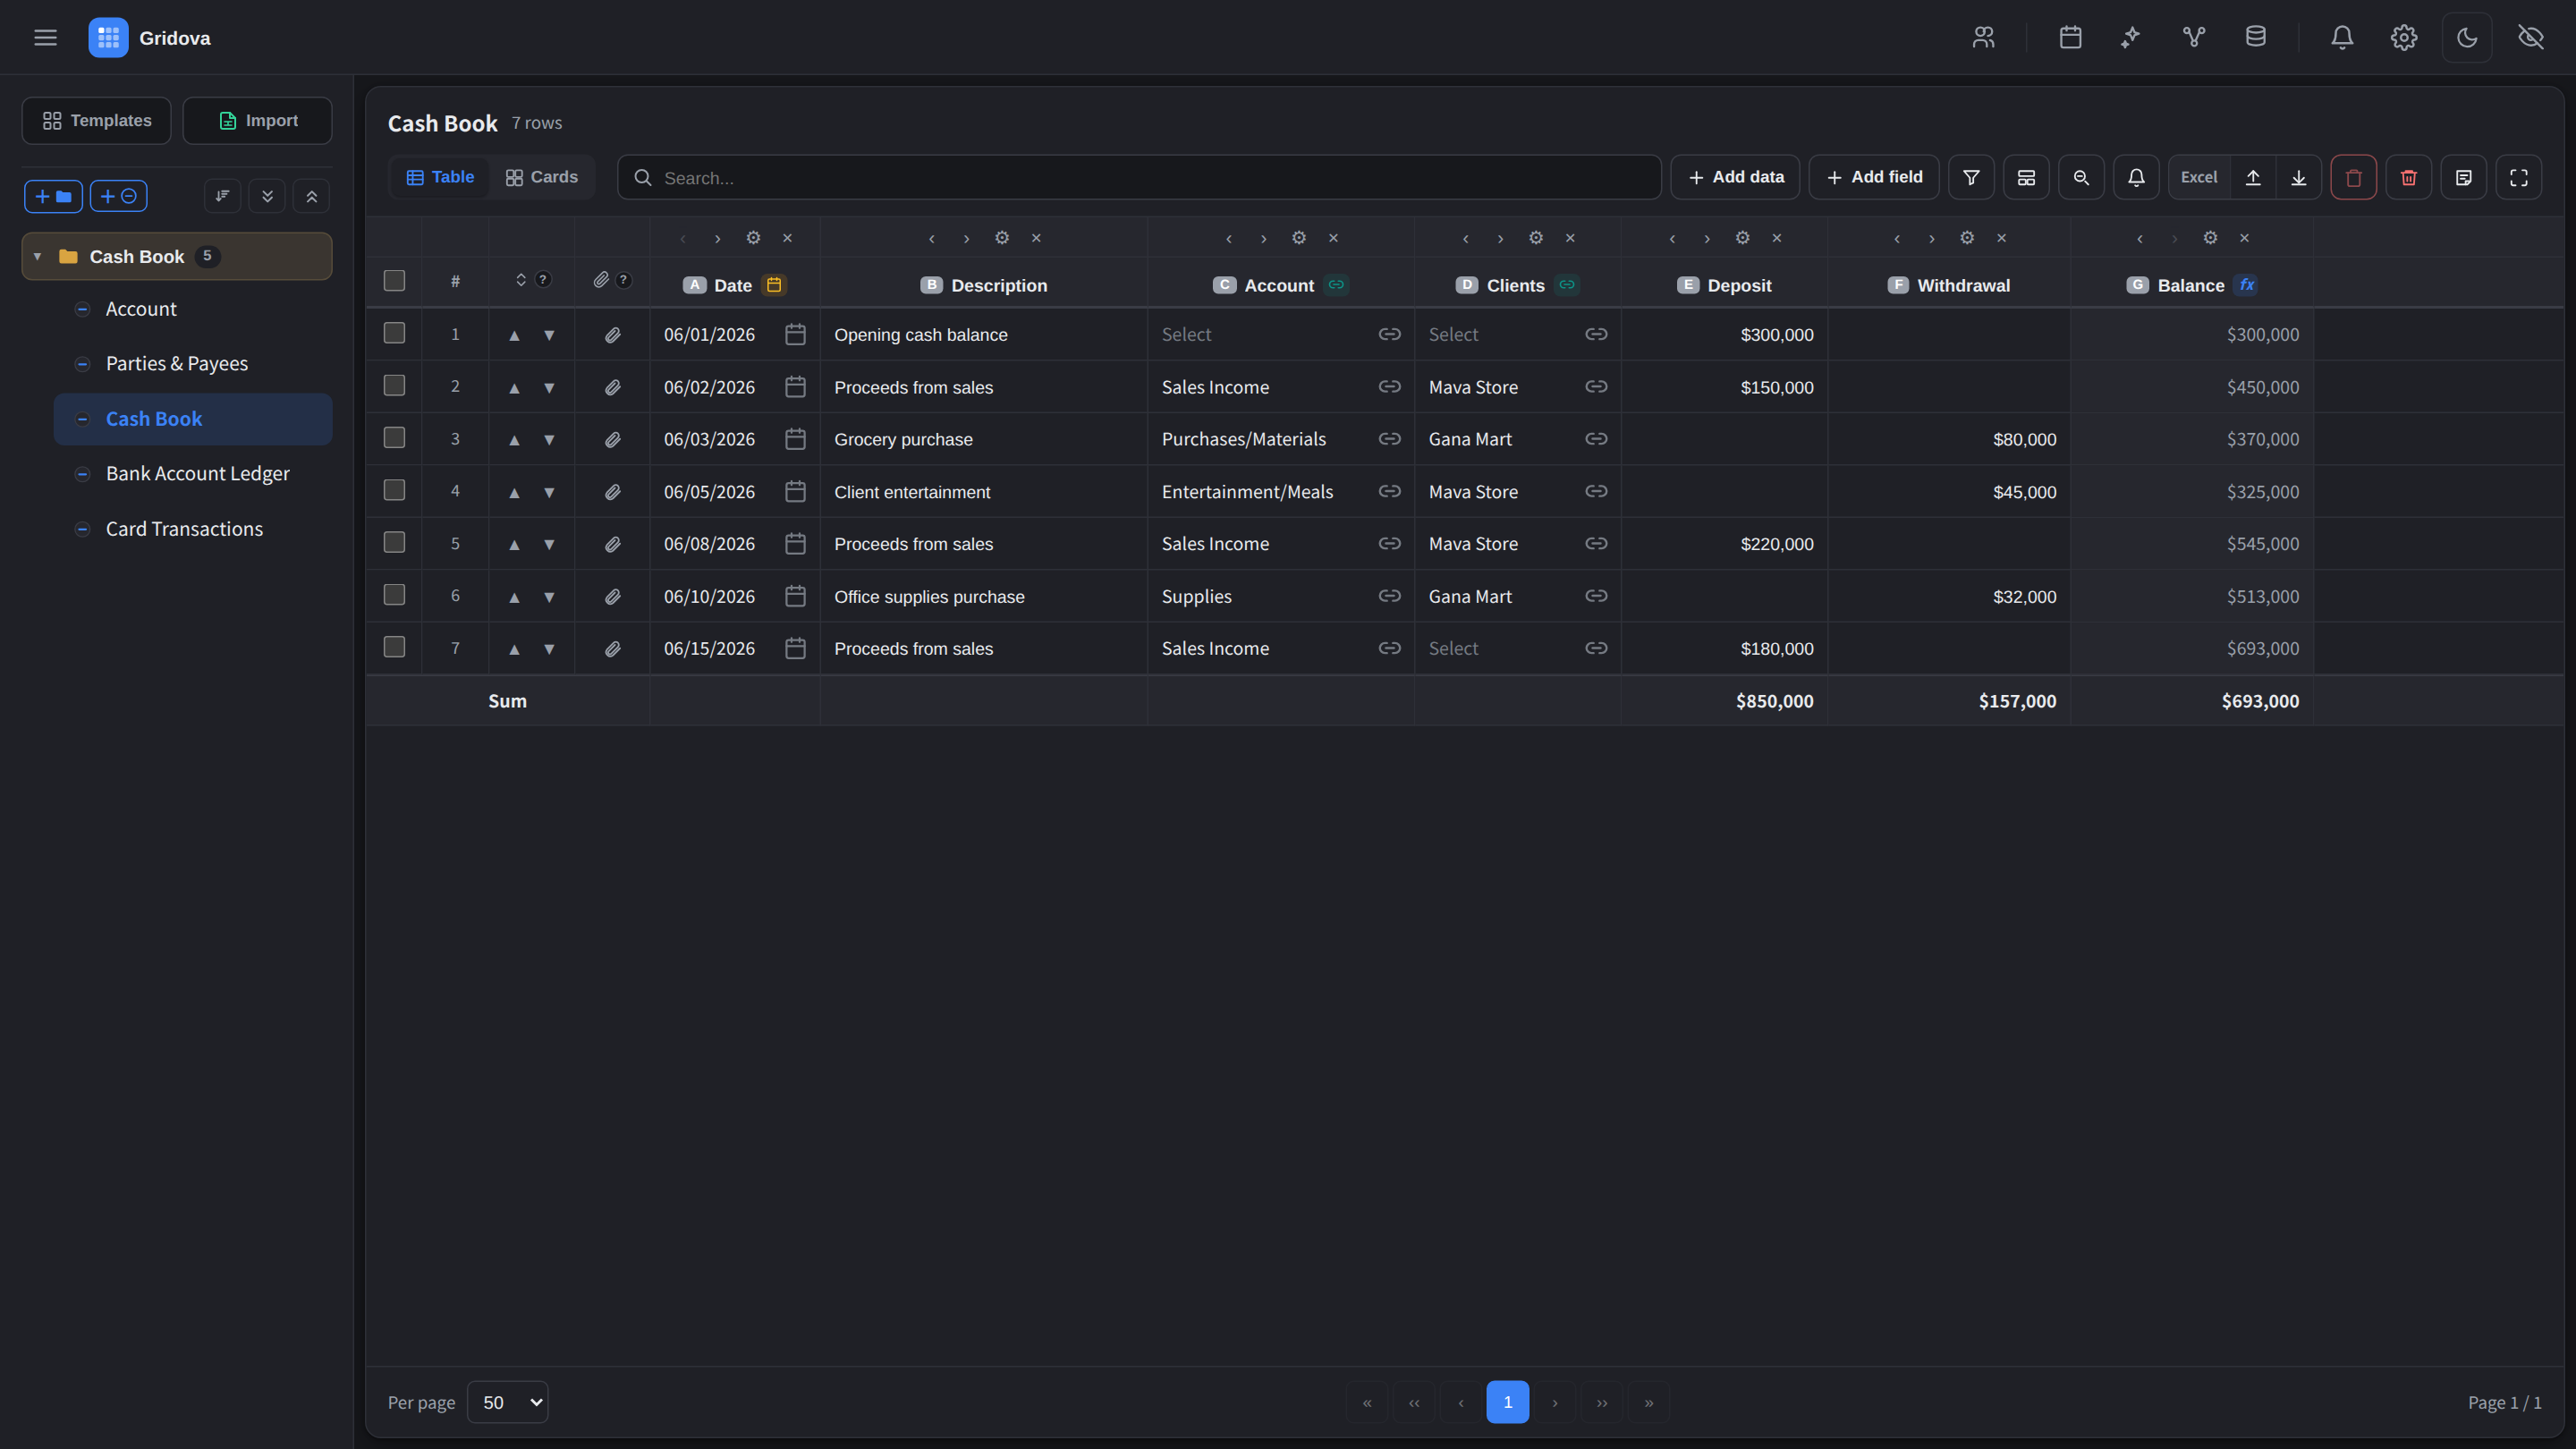Viewport: 2576px width, 1449px height.
Task: Switch to the Table view tab
Action: (x=440, y=177)
